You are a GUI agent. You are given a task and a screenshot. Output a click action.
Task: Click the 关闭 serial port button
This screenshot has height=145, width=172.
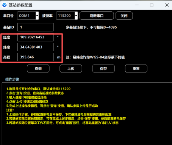coord(124,16)
